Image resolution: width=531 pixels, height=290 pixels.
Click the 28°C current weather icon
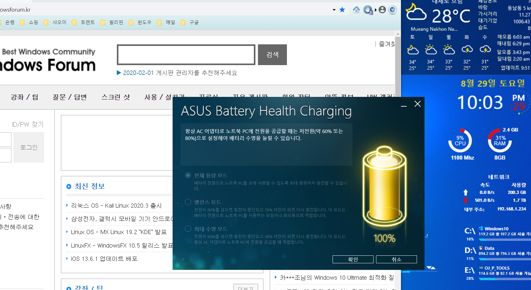click(x=416, y=12)
